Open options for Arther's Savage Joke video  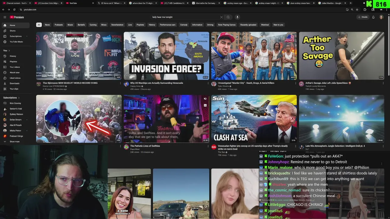pos(383,83)
